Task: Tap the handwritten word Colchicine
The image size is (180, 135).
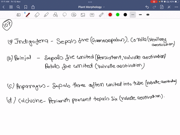Action: click(31, 100)
